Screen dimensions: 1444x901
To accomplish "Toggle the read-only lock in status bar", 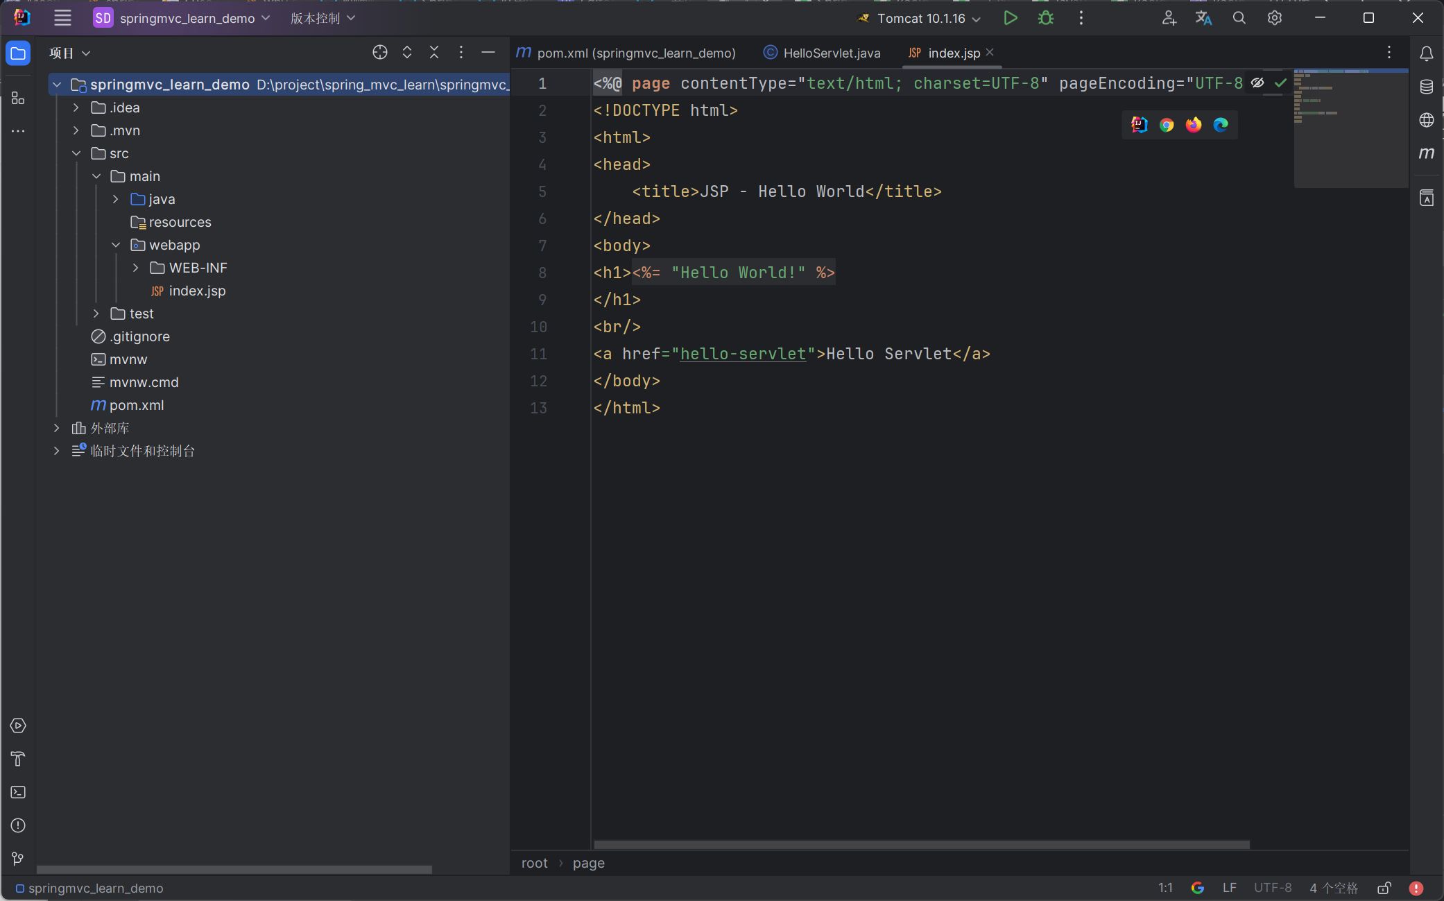I will (1384, 888).
